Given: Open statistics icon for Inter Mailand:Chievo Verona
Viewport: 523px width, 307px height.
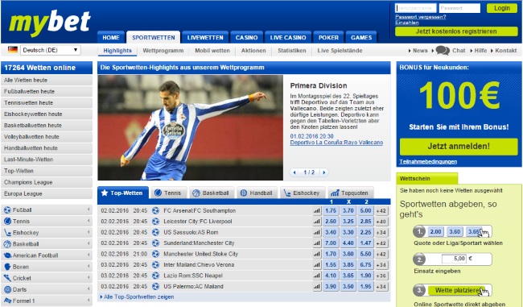Looking at the screenshot, I should 317,265.
